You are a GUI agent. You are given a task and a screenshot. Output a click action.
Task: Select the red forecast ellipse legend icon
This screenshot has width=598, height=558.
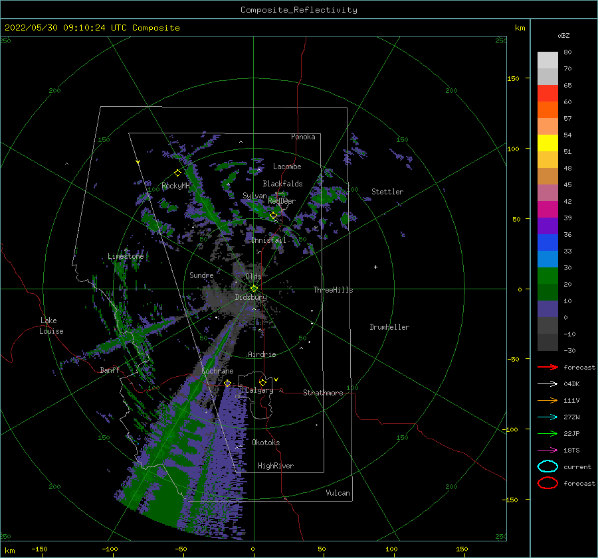tap(548, 483)
